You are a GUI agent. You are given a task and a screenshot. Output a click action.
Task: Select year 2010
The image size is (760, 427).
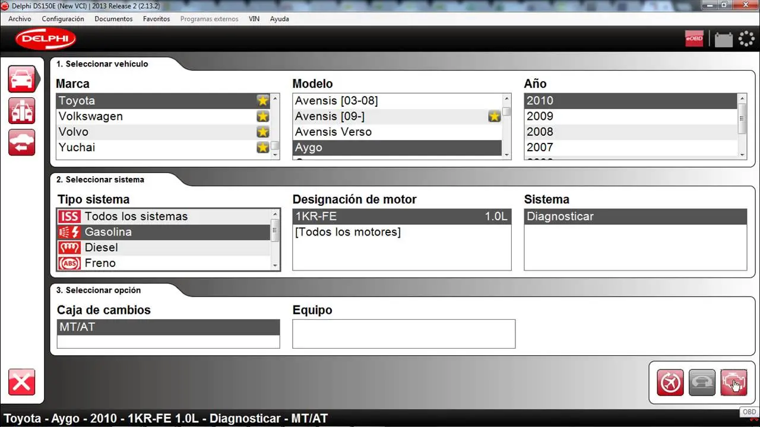[x=631, y=101]
